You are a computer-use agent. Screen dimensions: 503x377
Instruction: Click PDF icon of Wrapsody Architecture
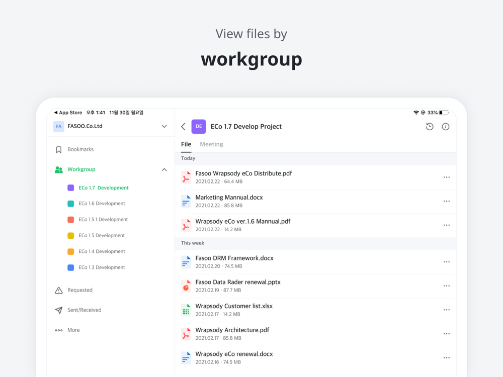coord(186,334)
